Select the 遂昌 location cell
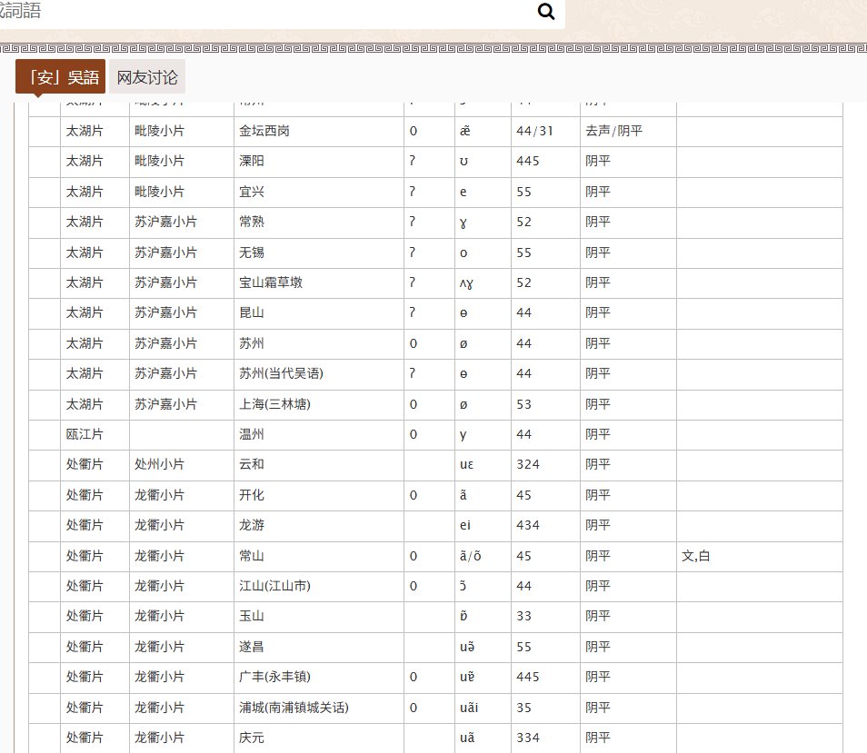The image size is (867, 753). 318,647
